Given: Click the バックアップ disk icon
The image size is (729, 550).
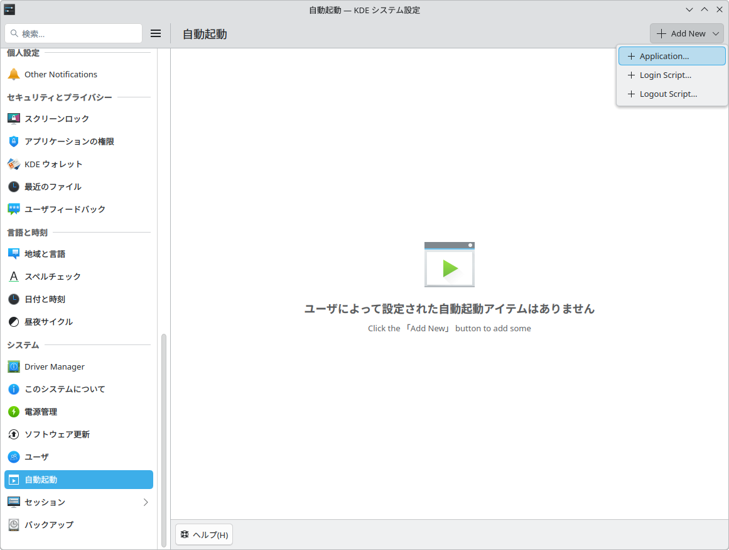Looking at the screenshot, I should point(14,525).
